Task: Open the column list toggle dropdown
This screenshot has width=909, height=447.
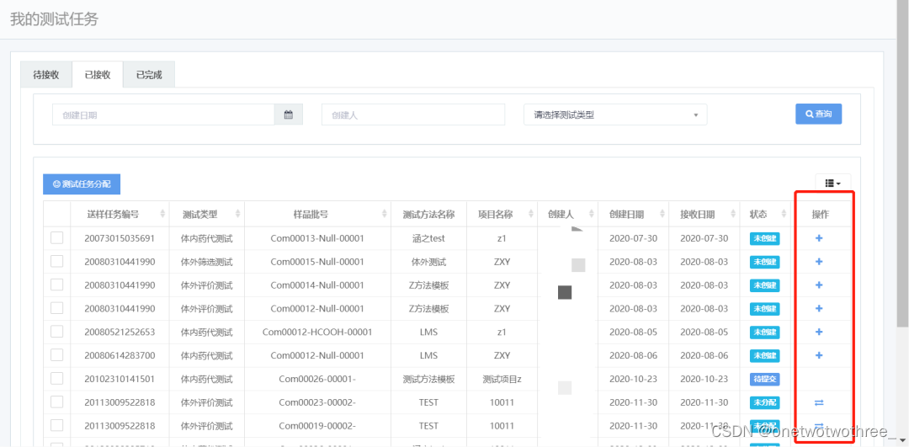Action: [833, 183]
